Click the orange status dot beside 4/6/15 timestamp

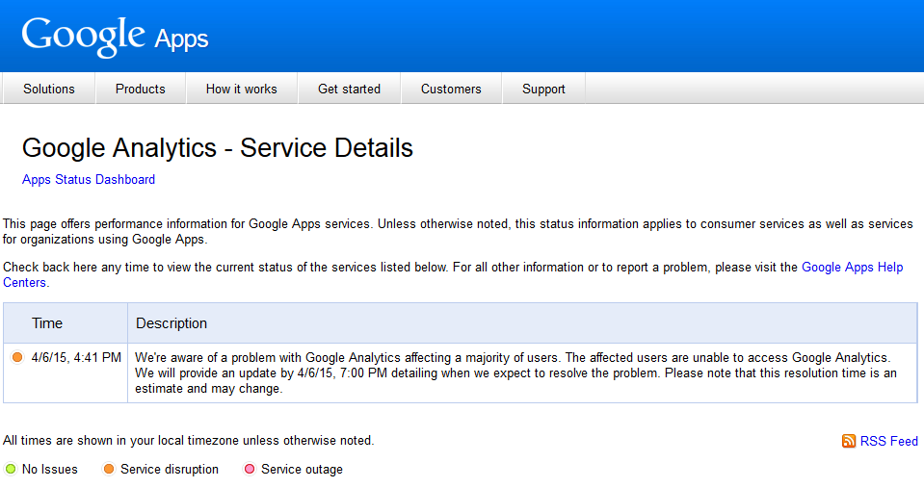pyautogui.click(x=17, y=357)
